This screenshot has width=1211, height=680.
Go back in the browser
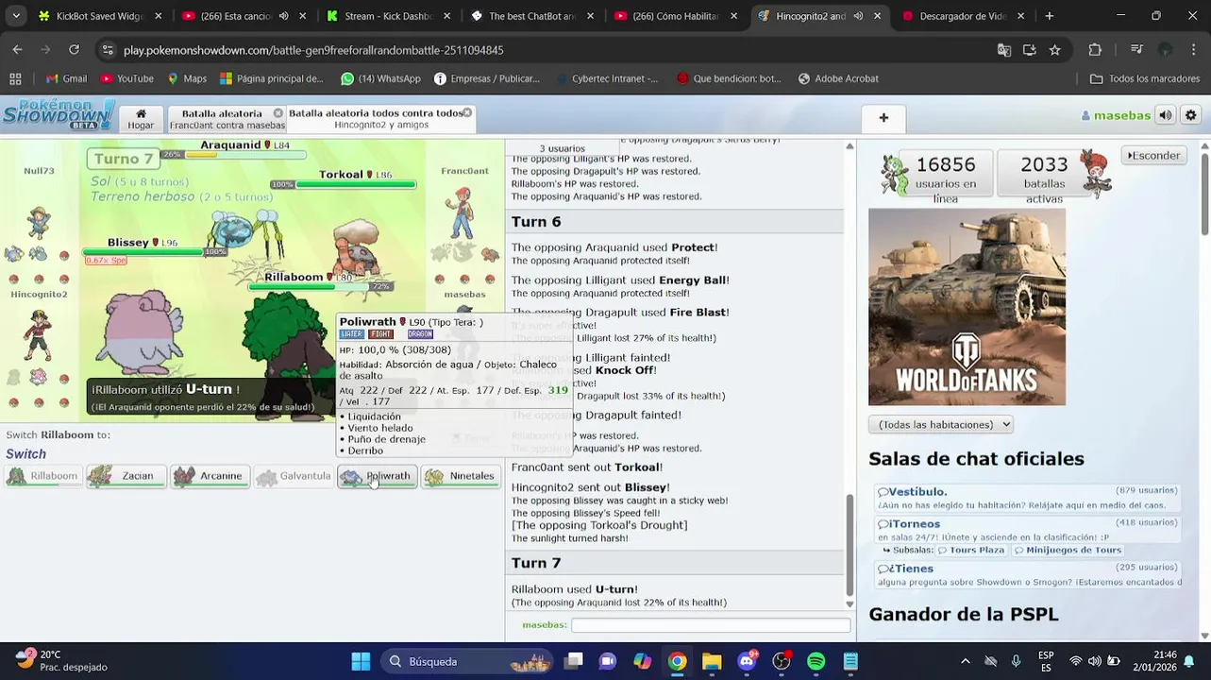pos(18,50)
